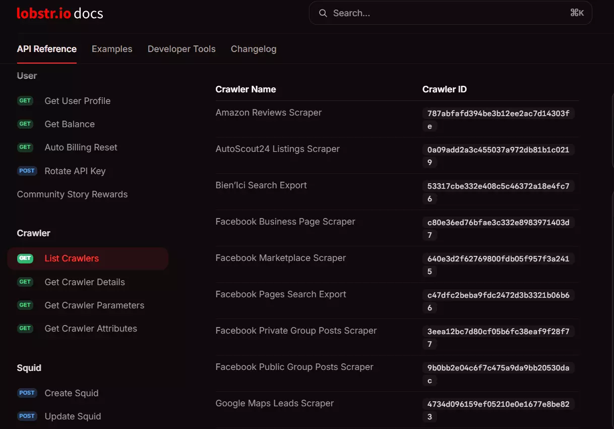
Task: Click crawler ID starting 53317cbe332e
Action: (498, 192)
